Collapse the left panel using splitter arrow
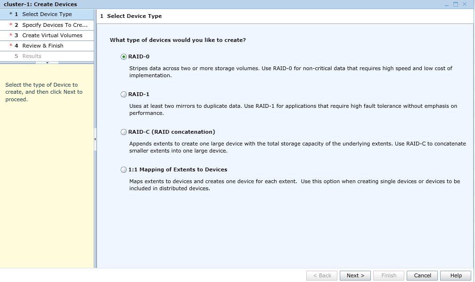 [x=95, y=139]
